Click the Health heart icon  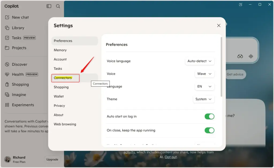pos(7,74)
